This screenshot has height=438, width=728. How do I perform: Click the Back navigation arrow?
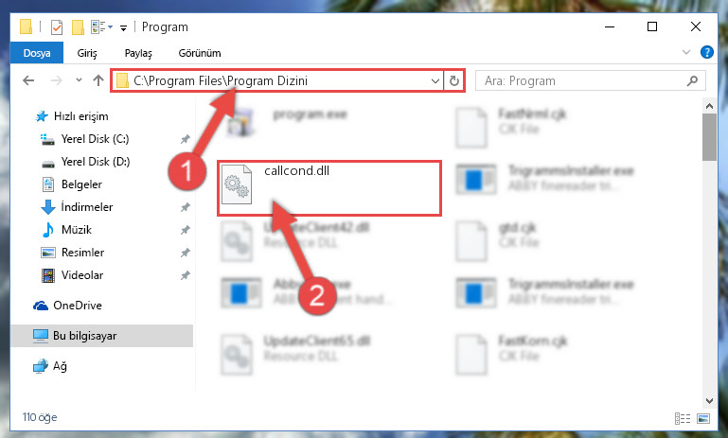pyautogui.click(x=28, y=80)
